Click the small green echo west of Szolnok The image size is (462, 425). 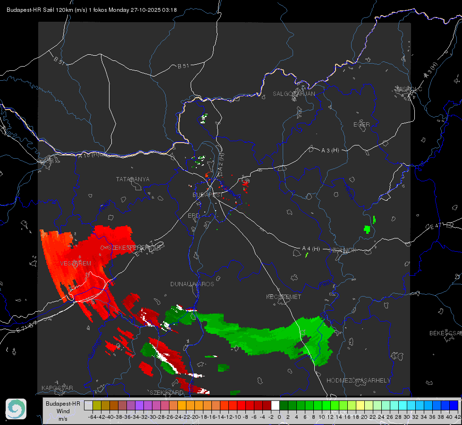coord(307,255)
